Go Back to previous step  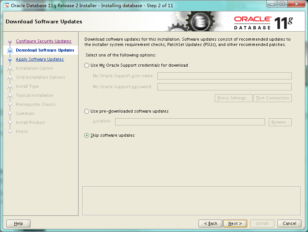tap(211, 223)
